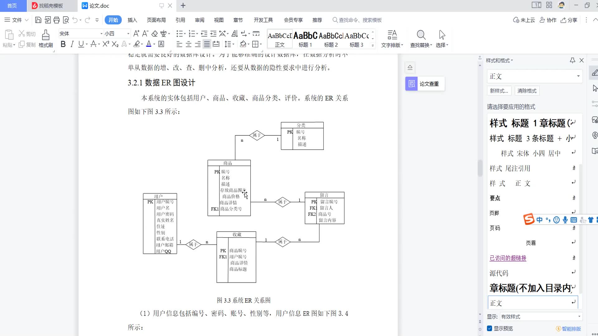Toggle Italic formatting

72,44
